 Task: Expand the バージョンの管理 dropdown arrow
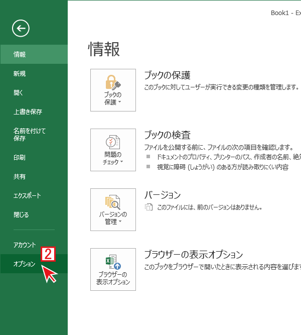tap(120, 221)
